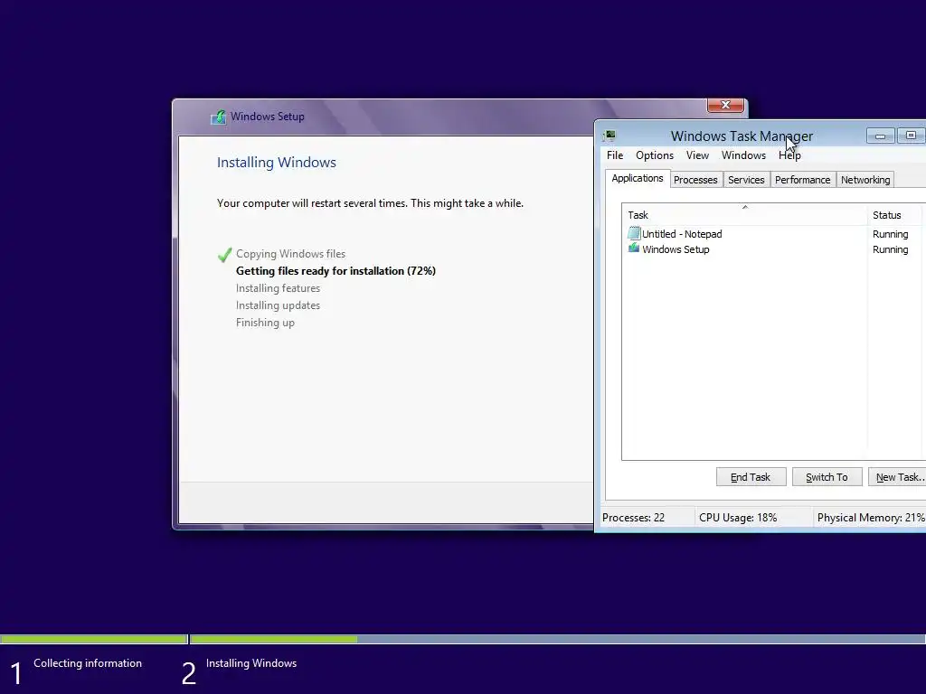This screenshot has width=926, height=694.
Task: Close the Windows Setup dialog
Action: tap(725, 105)
